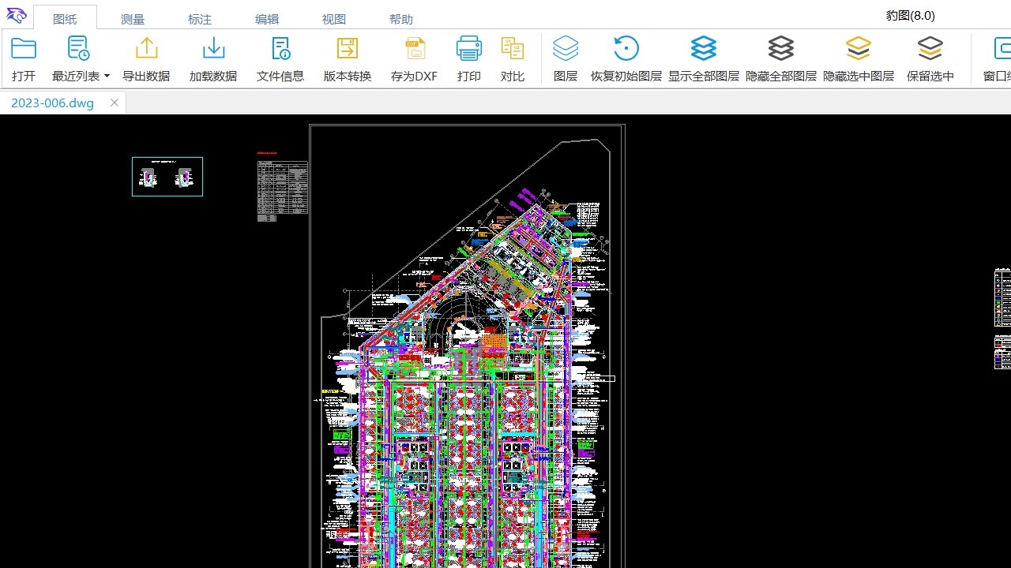Click the Open (打开) folder icon

pyautogui.click(x=24, y=49)
